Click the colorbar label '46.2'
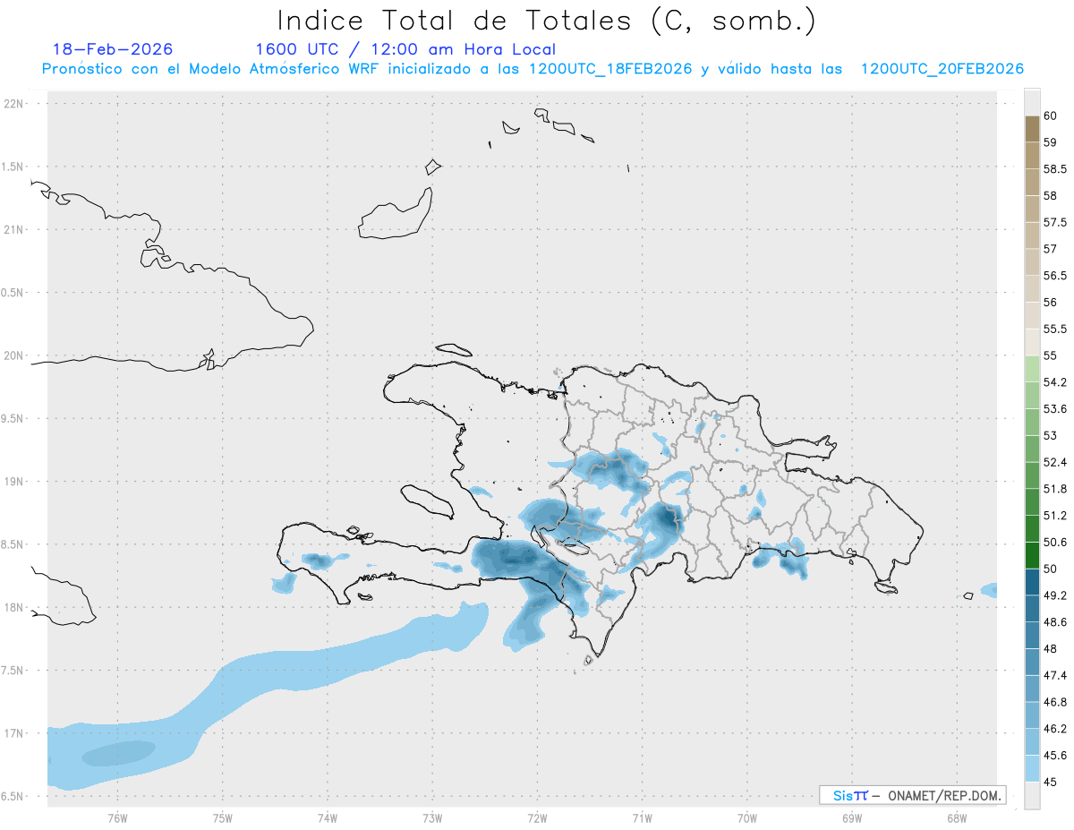This screenshot has height=830, width=1074. pyautogui.click(x=1054, y=728)
